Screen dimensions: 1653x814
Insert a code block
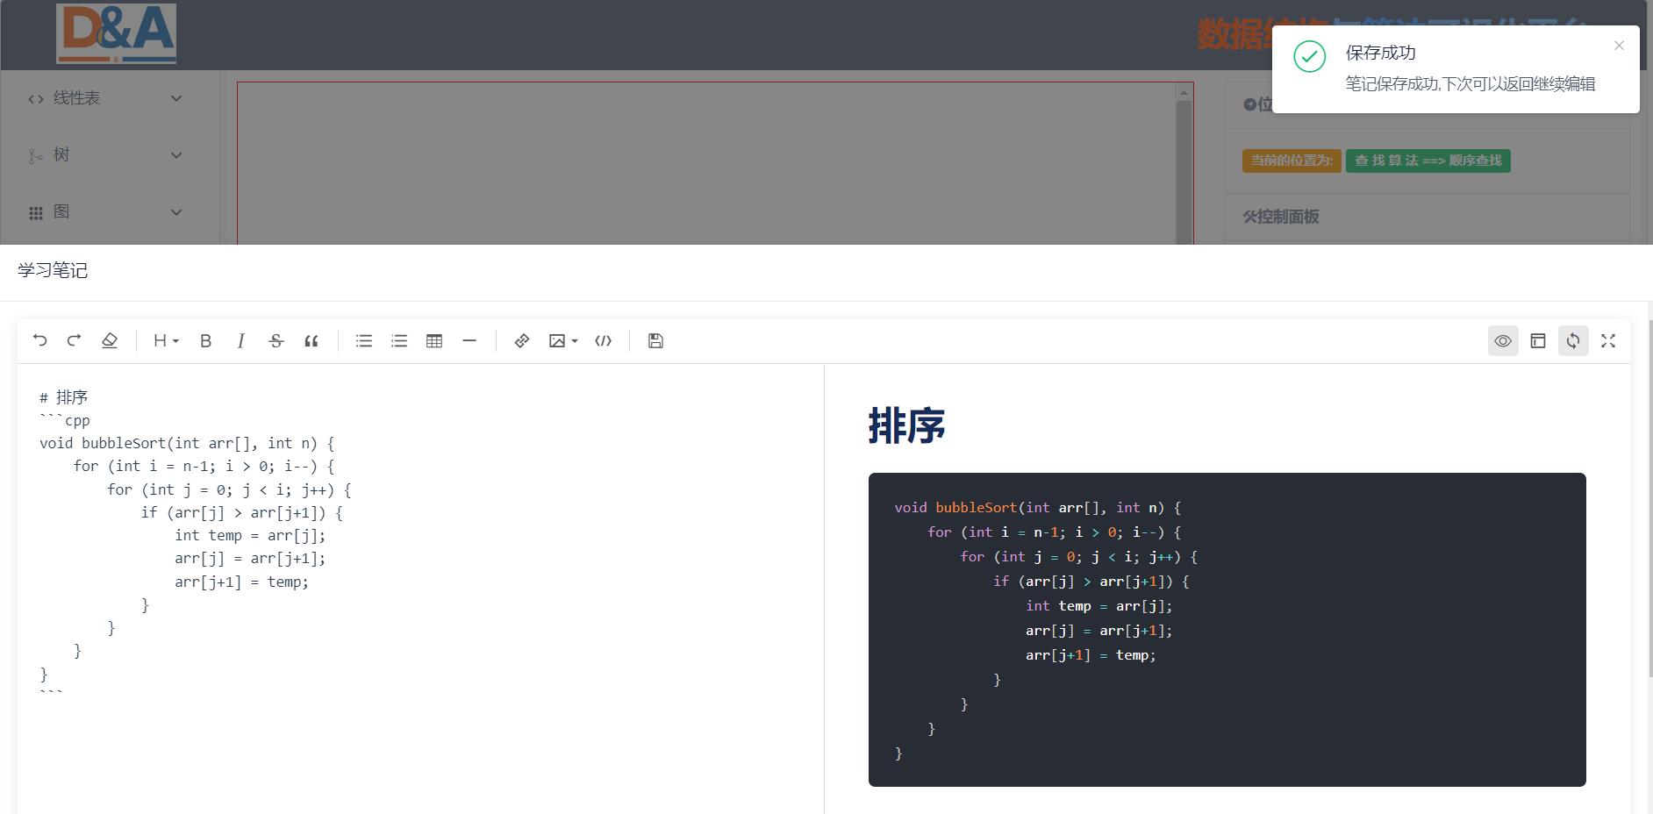point(603,340)
